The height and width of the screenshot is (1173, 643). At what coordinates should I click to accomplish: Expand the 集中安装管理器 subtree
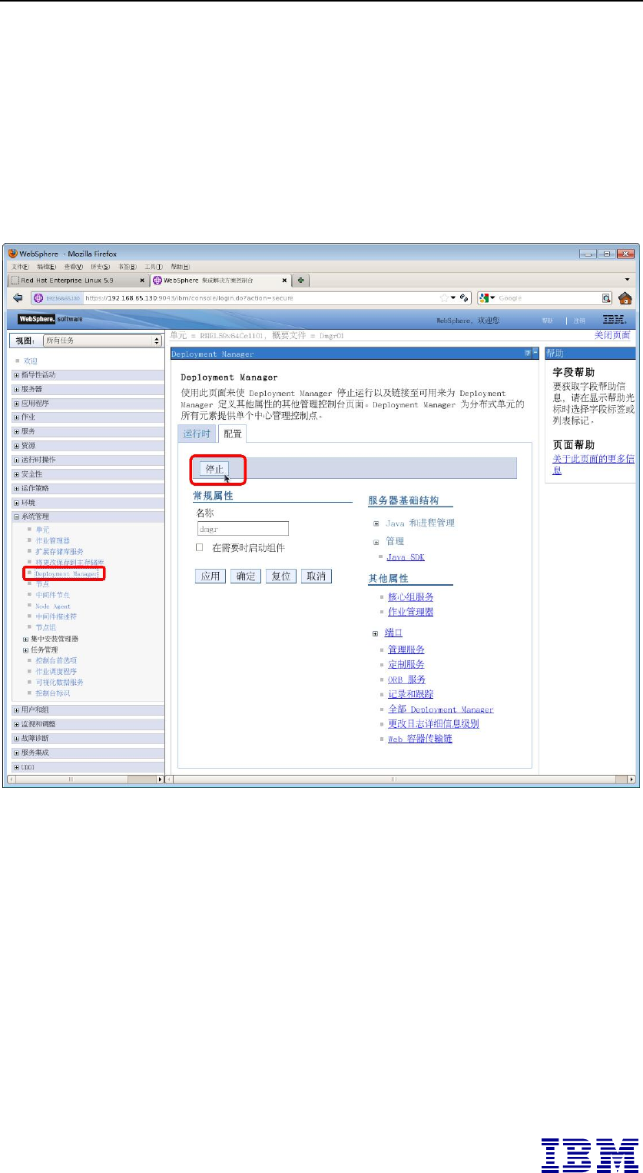tap(25, 639)
